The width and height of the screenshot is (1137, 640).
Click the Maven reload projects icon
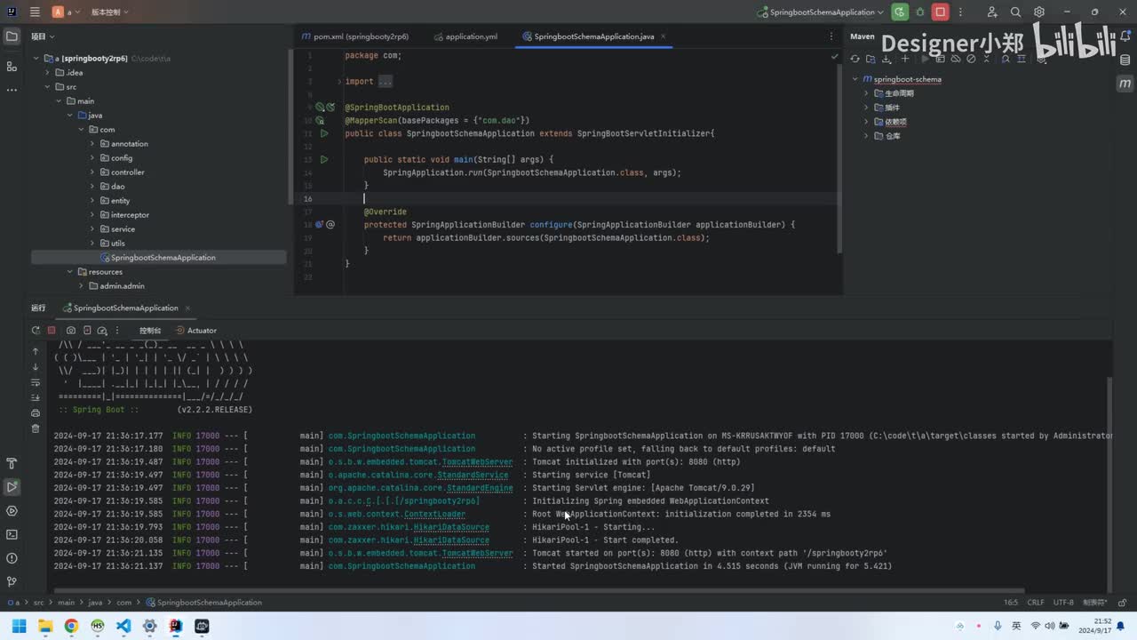(855, 59)
